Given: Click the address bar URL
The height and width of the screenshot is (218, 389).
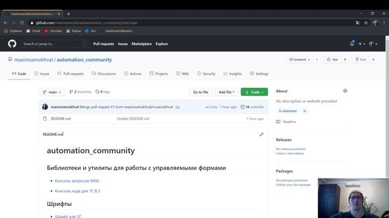Looking at the screenshot, I should (86, 23).
